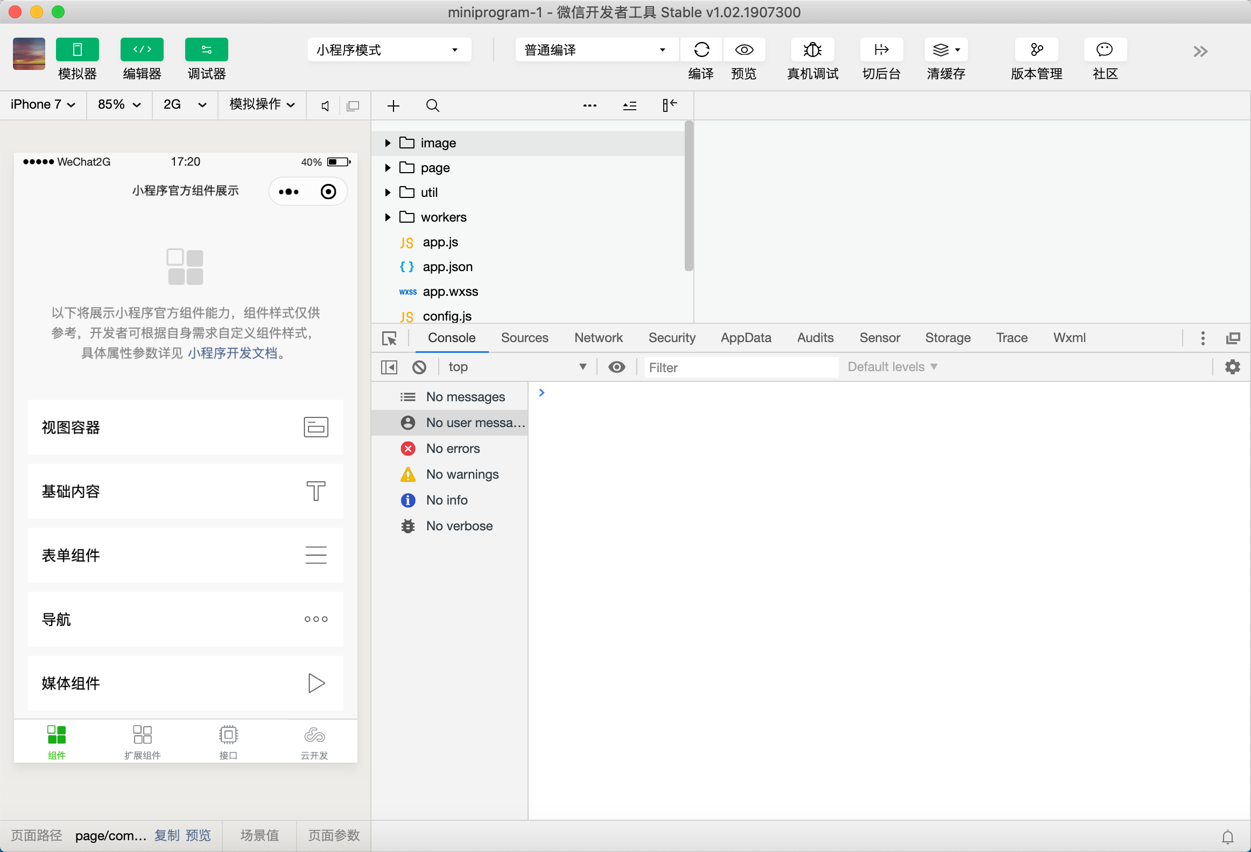The height and width of the screenshot is (852, 1251).
Task: Open console settings gear icon
Action: click(x=1232, y=367)
